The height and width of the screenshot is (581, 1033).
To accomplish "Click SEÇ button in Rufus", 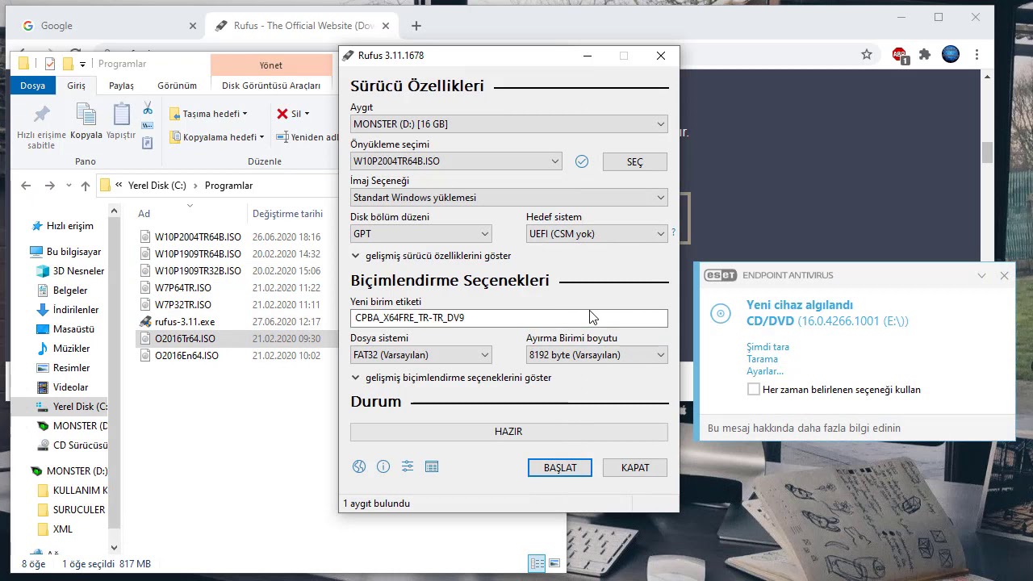I will point(635,161).
